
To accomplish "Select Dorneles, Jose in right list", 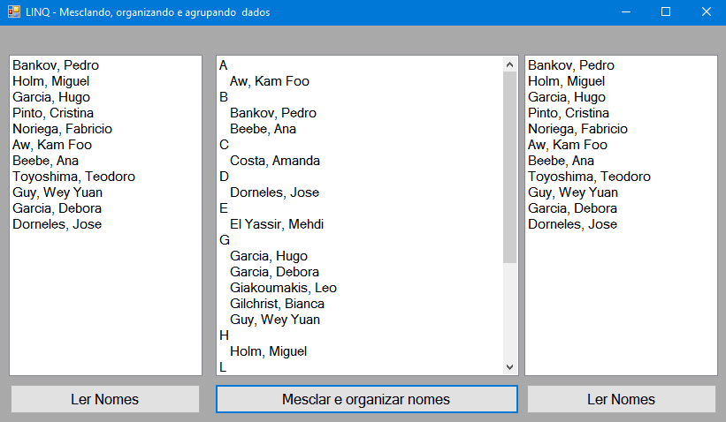I will pyautogui.click(x=572, y=224).
